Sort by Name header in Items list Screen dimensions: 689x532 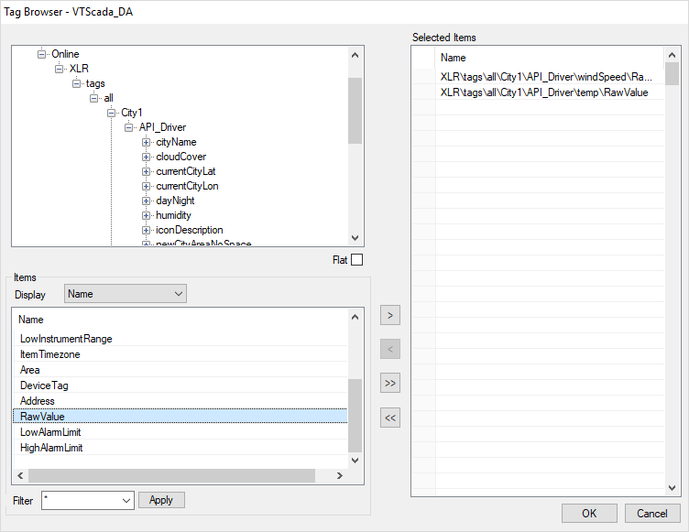tap(180, 320)
